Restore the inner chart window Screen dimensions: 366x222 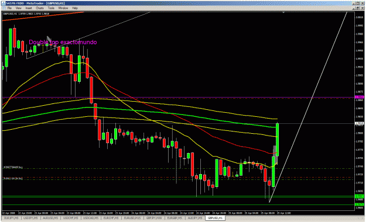358,8
